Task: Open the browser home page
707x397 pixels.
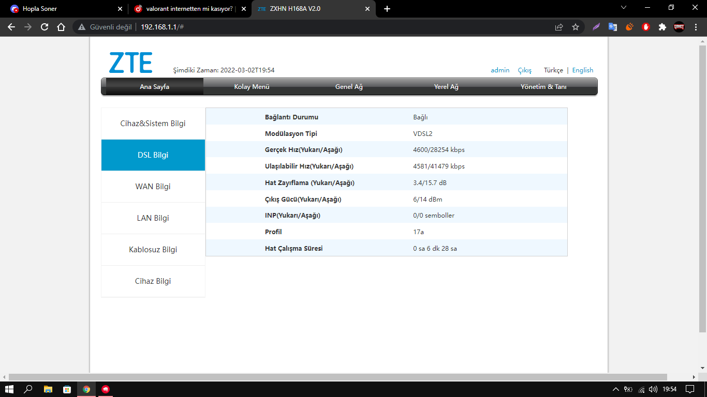Action: coord(61,27)
